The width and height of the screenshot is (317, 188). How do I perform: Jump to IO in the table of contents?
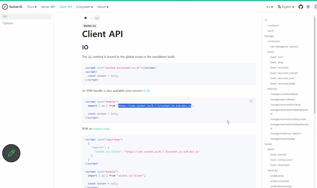[266, 20]
